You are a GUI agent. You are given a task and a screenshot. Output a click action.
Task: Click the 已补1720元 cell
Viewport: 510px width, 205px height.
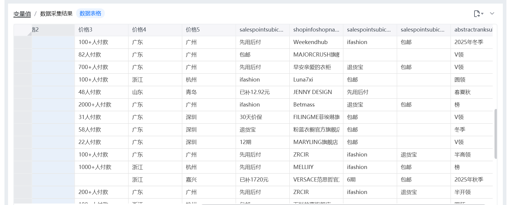(263, 180)
